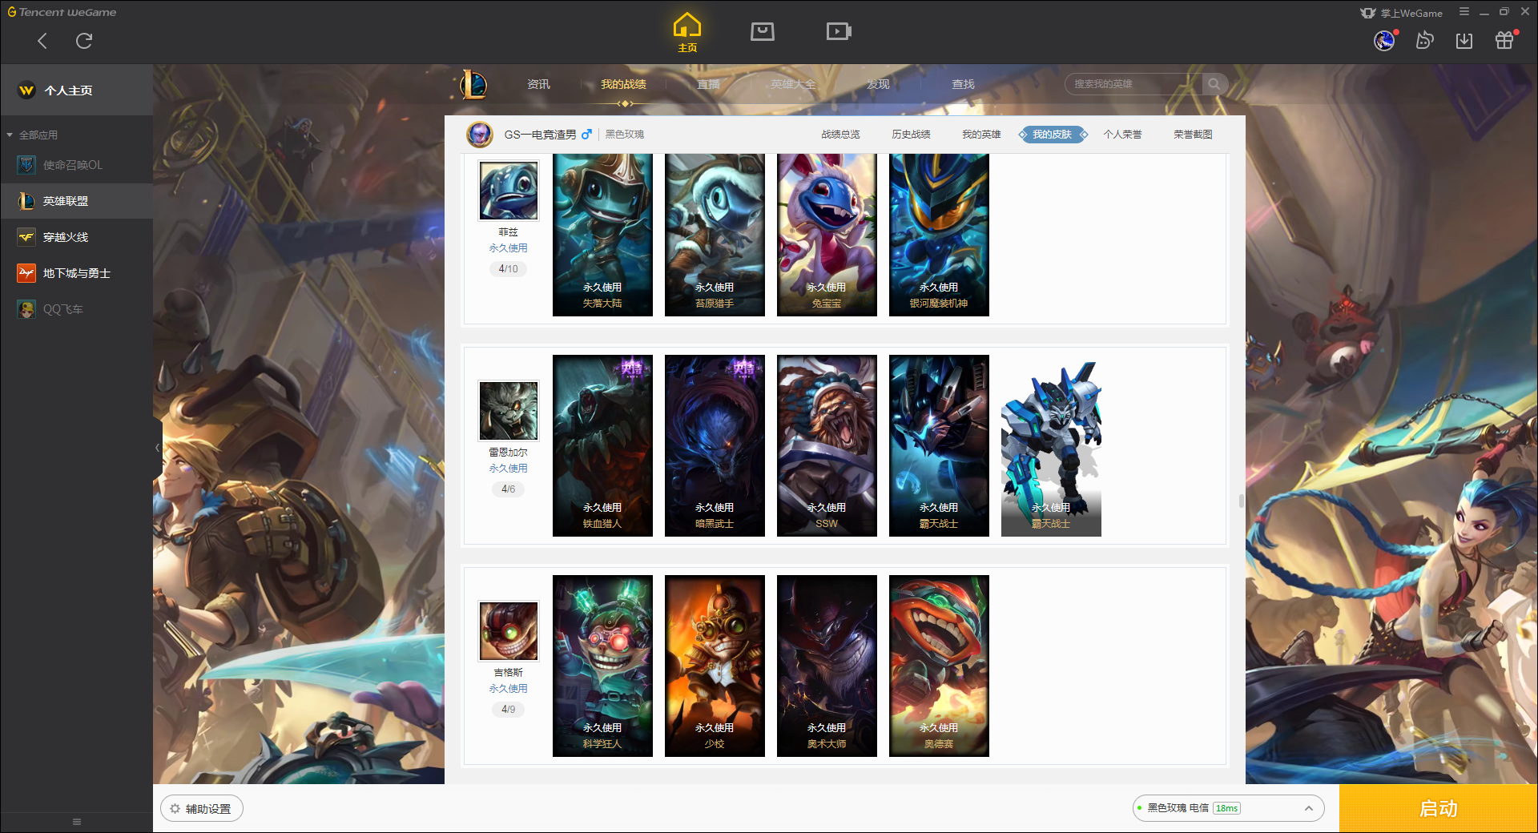
Task: Click the search magnifier icon
Action: pos(1214,84)
